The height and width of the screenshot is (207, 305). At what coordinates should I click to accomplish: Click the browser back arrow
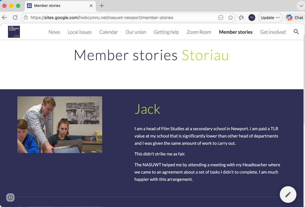point(5,18)
